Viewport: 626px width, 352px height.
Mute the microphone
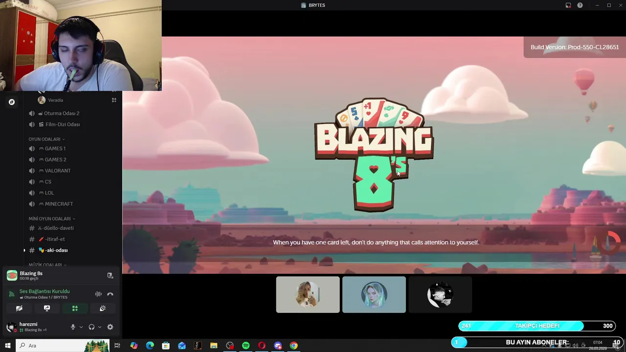[x=73, y=327]
